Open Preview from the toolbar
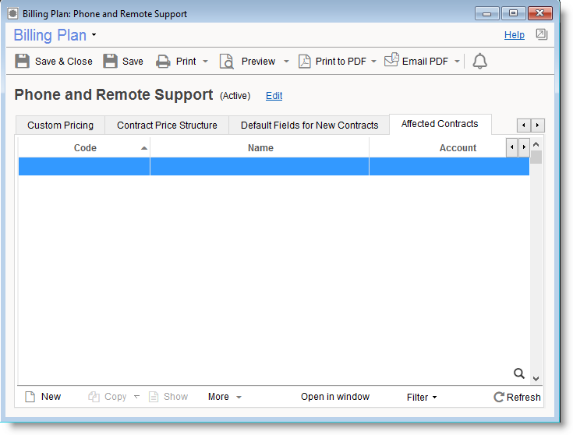 (x=249, y=62)
